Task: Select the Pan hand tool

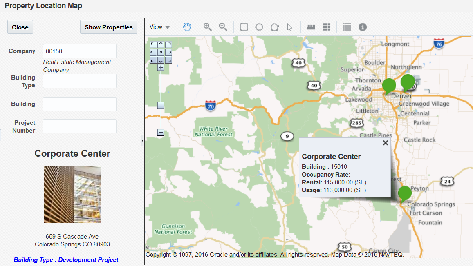Action: (187, 27)
